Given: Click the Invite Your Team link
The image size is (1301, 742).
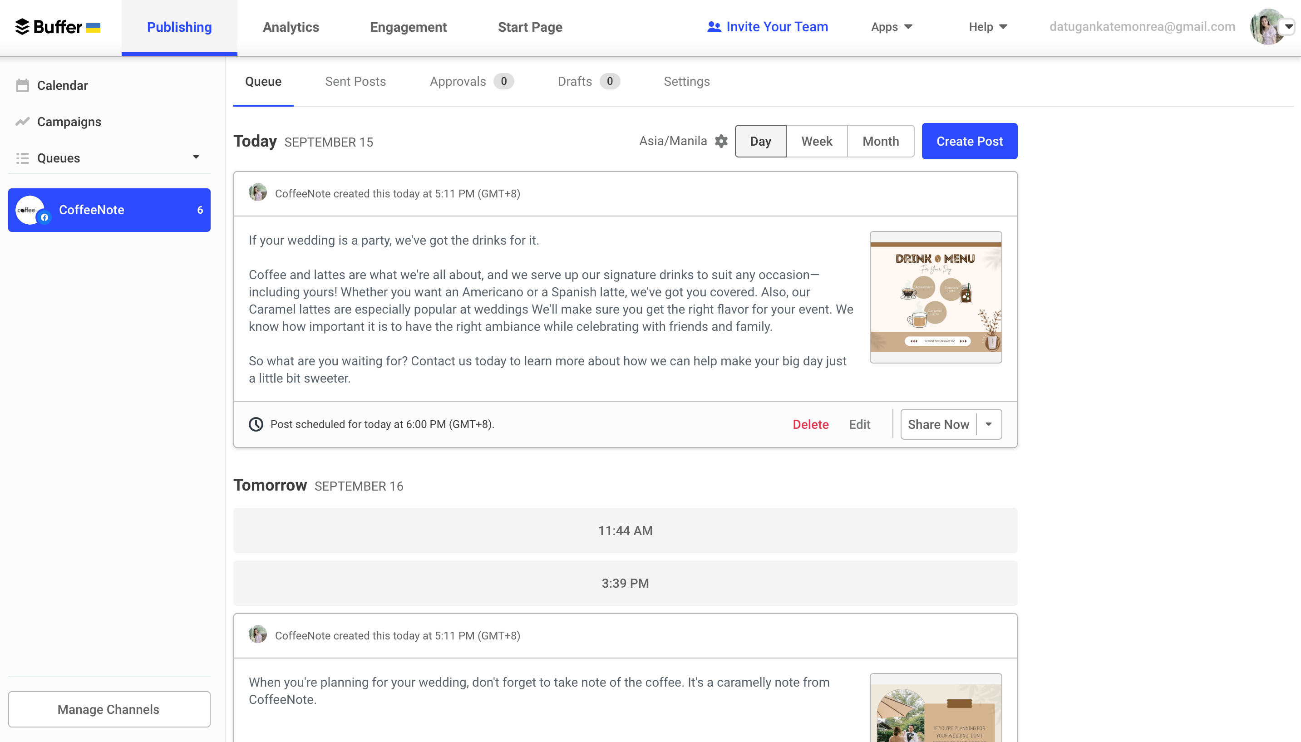Looking at the screenshot, I should click(768, 26).
